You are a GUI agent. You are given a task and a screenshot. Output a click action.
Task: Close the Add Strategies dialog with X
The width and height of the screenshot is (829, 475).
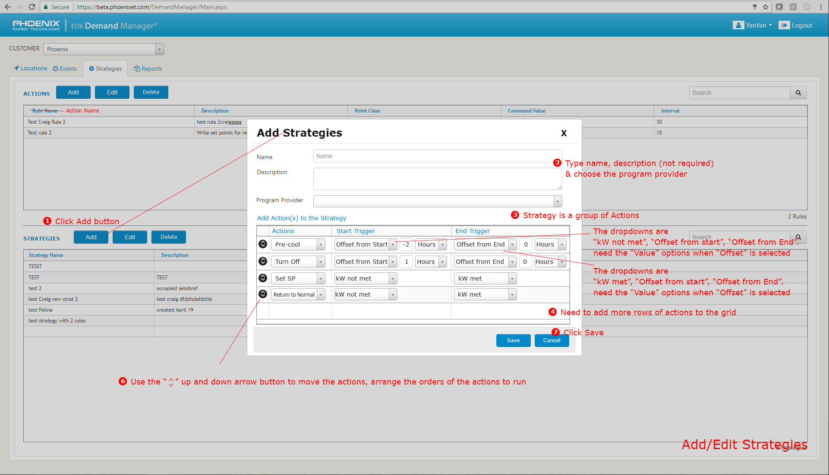[563, 133]
